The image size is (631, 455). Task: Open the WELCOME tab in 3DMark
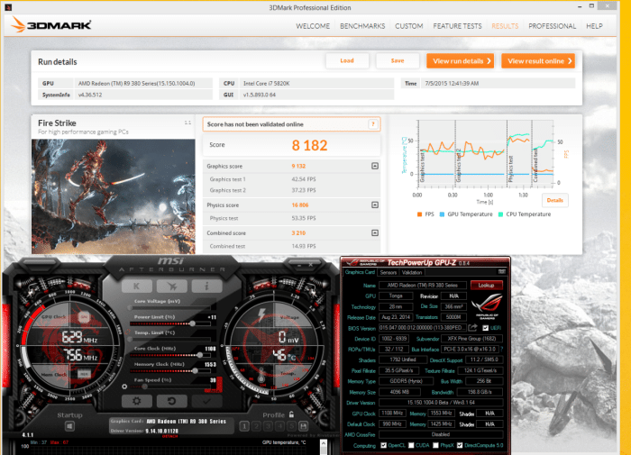click(313, 26)
